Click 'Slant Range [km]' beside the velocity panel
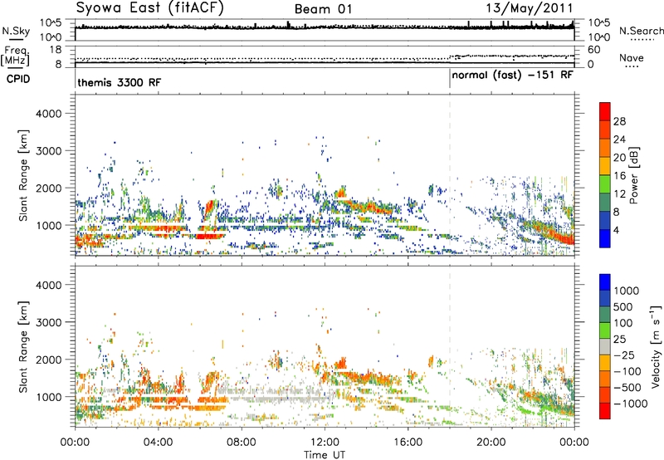This screenshot has width=664, height=460. pyautogui.click(x=23, y=347)
